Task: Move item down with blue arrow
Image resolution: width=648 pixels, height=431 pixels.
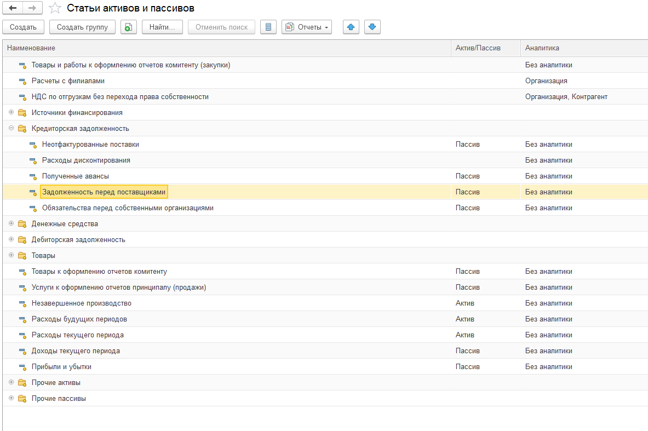Action: [x=372, y=27]
